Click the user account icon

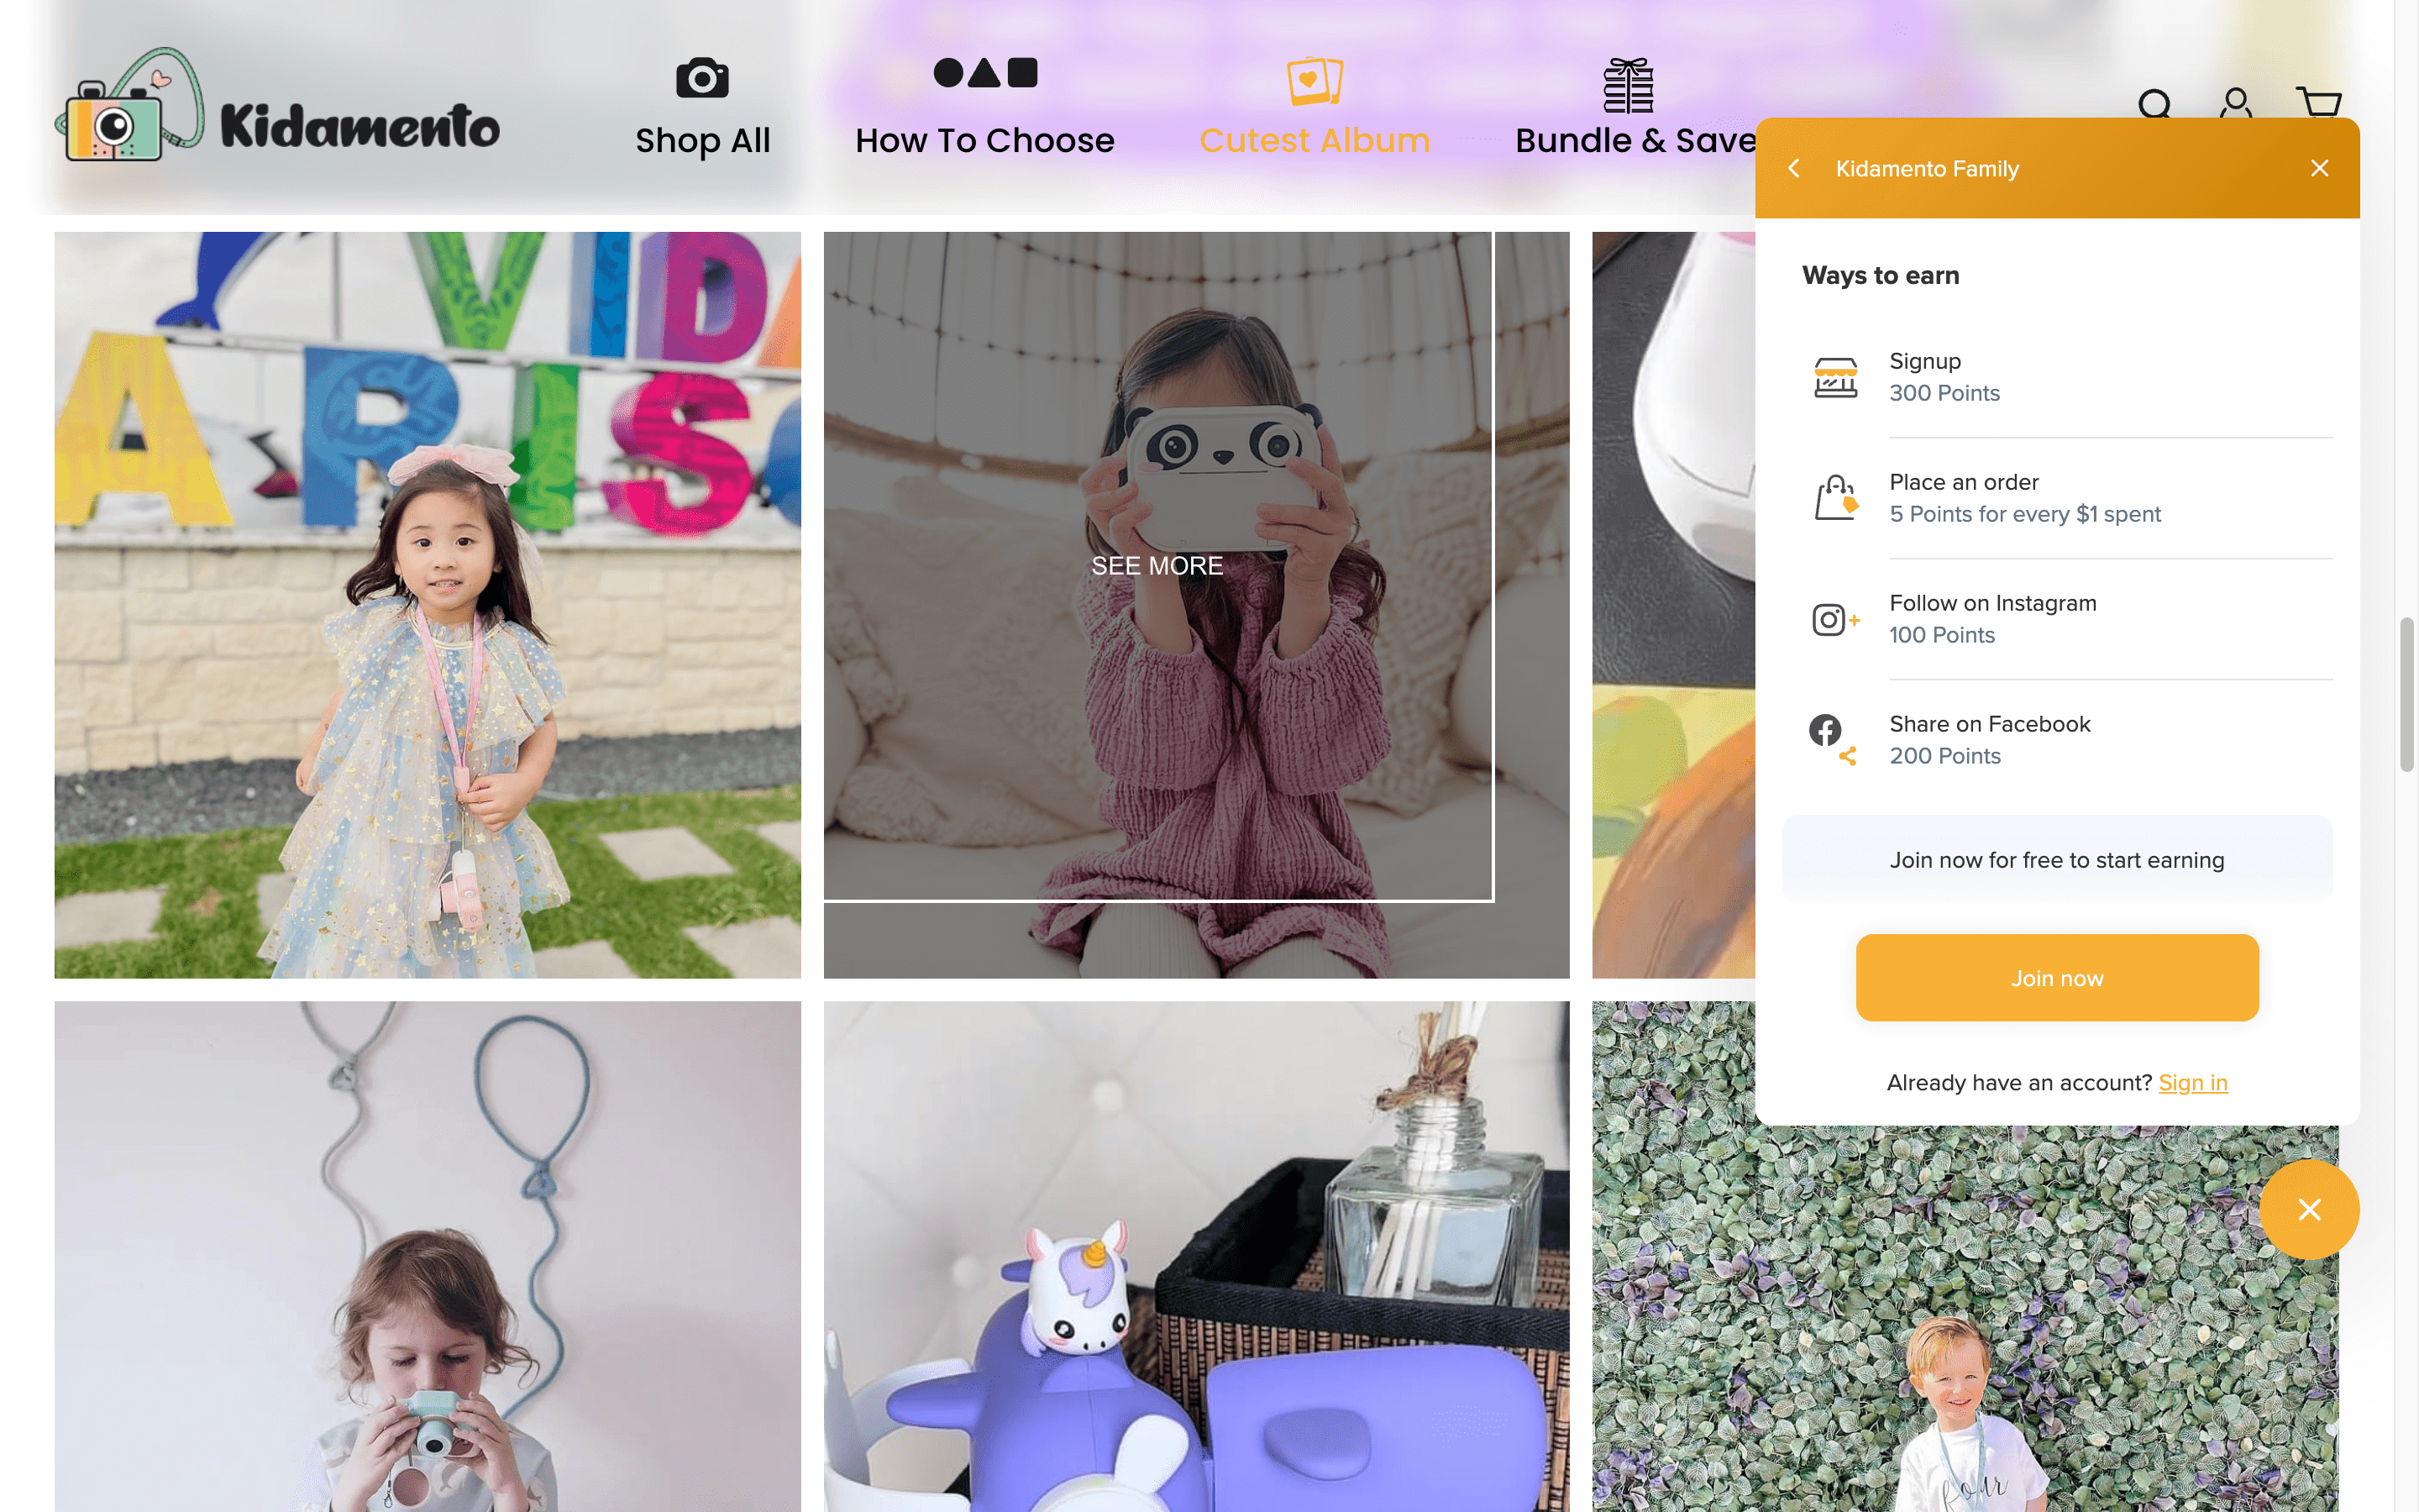(x=2236, y=101)
